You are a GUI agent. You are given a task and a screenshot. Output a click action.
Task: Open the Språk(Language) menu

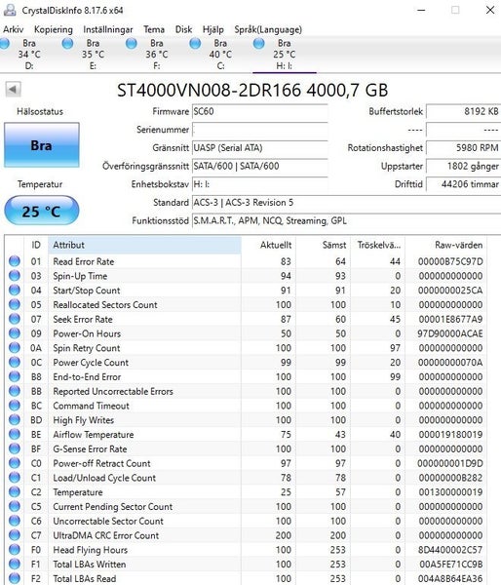point(268,29)
